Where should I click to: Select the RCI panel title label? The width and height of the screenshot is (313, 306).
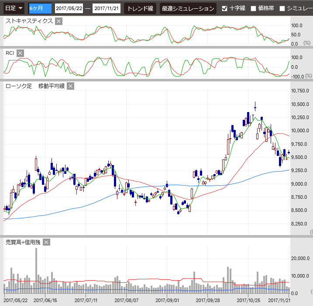pyautogui.click(x=10, y=53)
